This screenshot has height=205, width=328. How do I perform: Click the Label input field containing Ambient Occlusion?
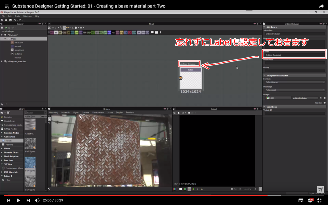click(295, 55)
